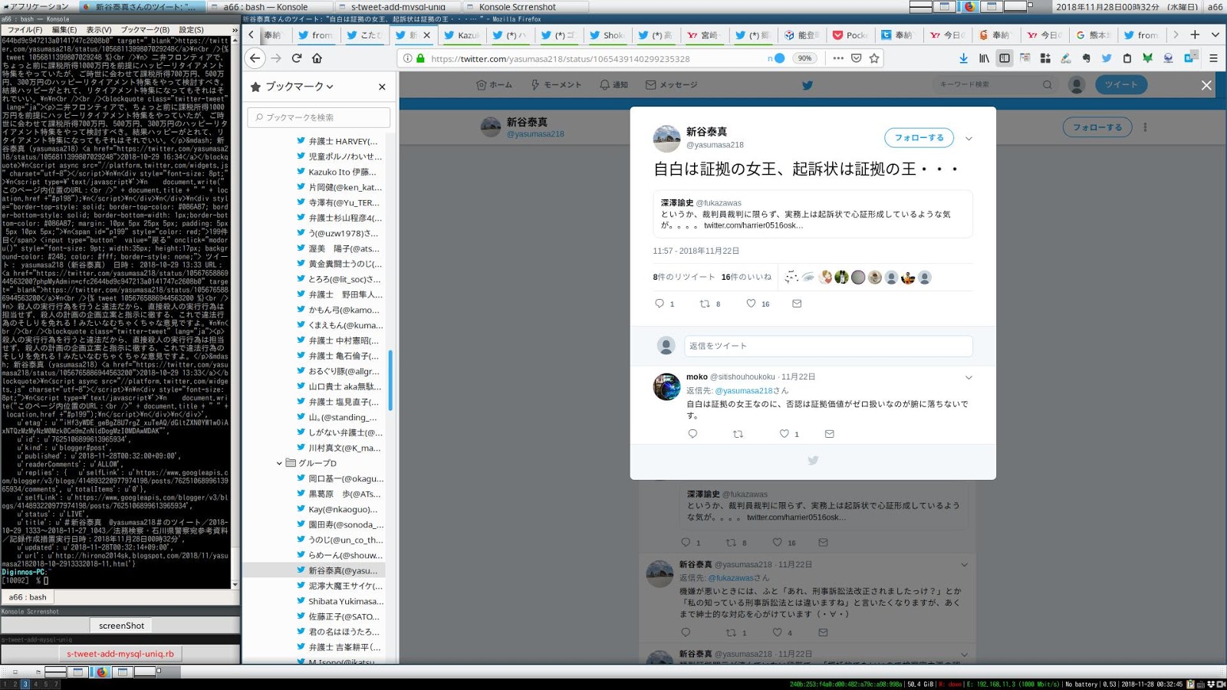Open a new Firefox tab with plus
This screenshot has width=1227, height=690.
pyautogui.click(x=1195, y=34)
